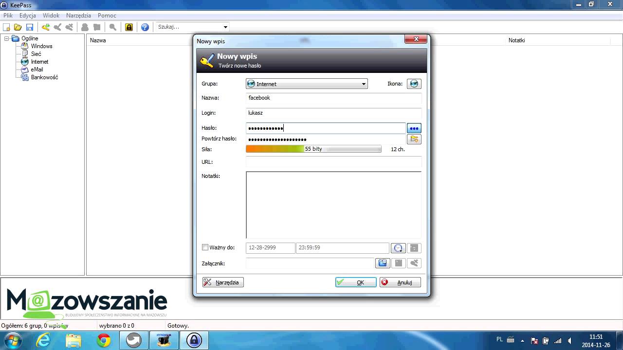Viewport: 623px width, 350px height.
Task: Open the Edycja menu
Action: tap(28, 16)
